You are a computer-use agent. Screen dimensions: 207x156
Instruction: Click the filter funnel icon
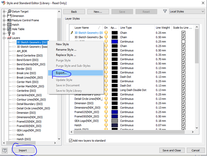(165, 11)
